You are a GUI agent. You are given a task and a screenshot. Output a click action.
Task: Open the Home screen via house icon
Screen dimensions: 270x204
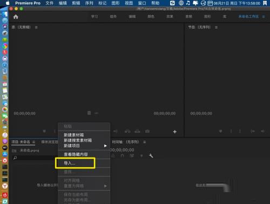tap(16, 17)
